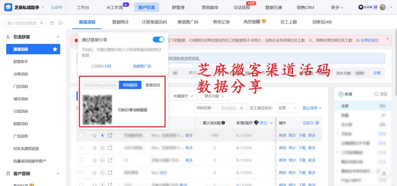Viewport: 397px width, 186px height.
Task: Open the 详情 link in stats bar
Action: point(377,73)
